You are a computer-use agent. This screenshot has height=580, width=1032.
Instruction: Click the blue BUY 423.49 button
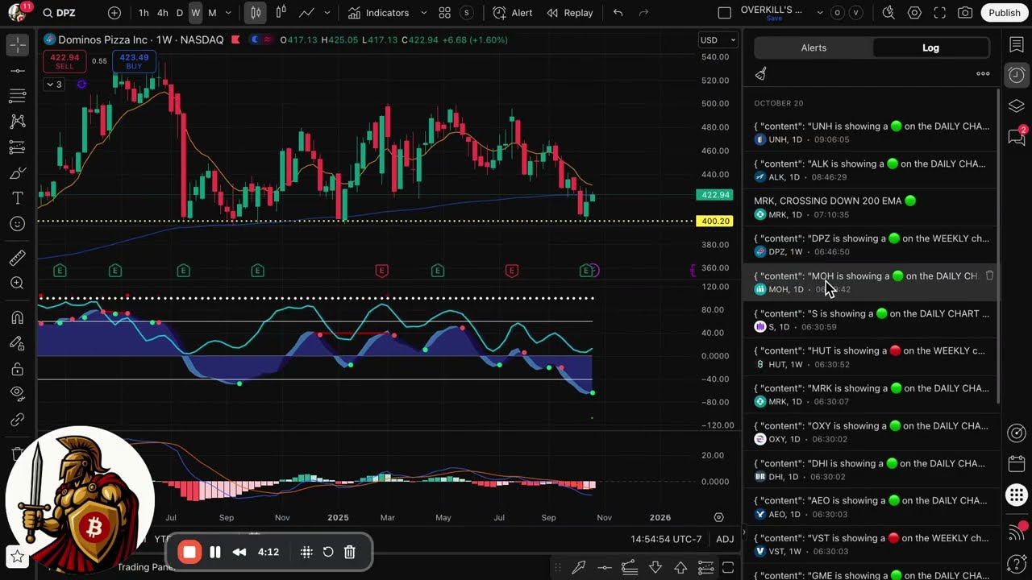(134, 61)
